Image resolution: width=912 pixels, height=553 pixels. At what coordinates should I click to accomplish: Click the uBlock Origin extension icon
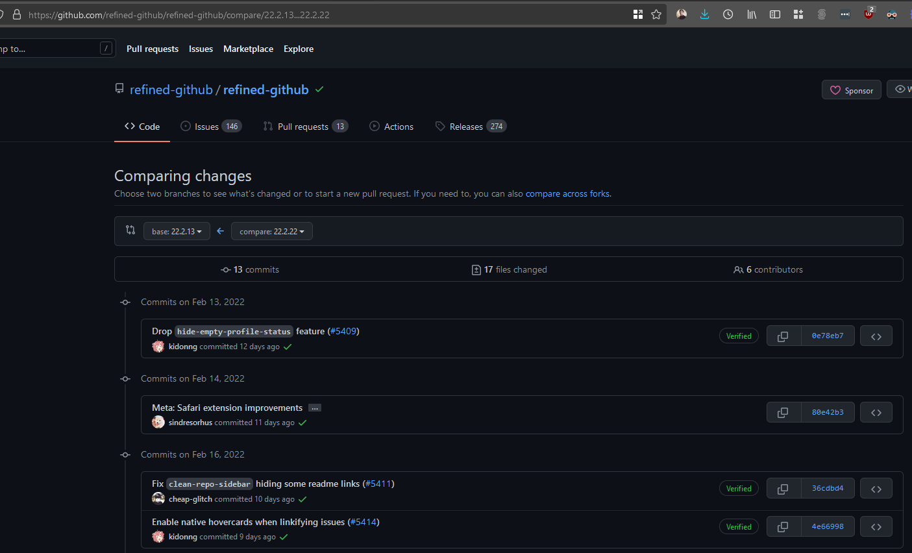coord(869,14)
